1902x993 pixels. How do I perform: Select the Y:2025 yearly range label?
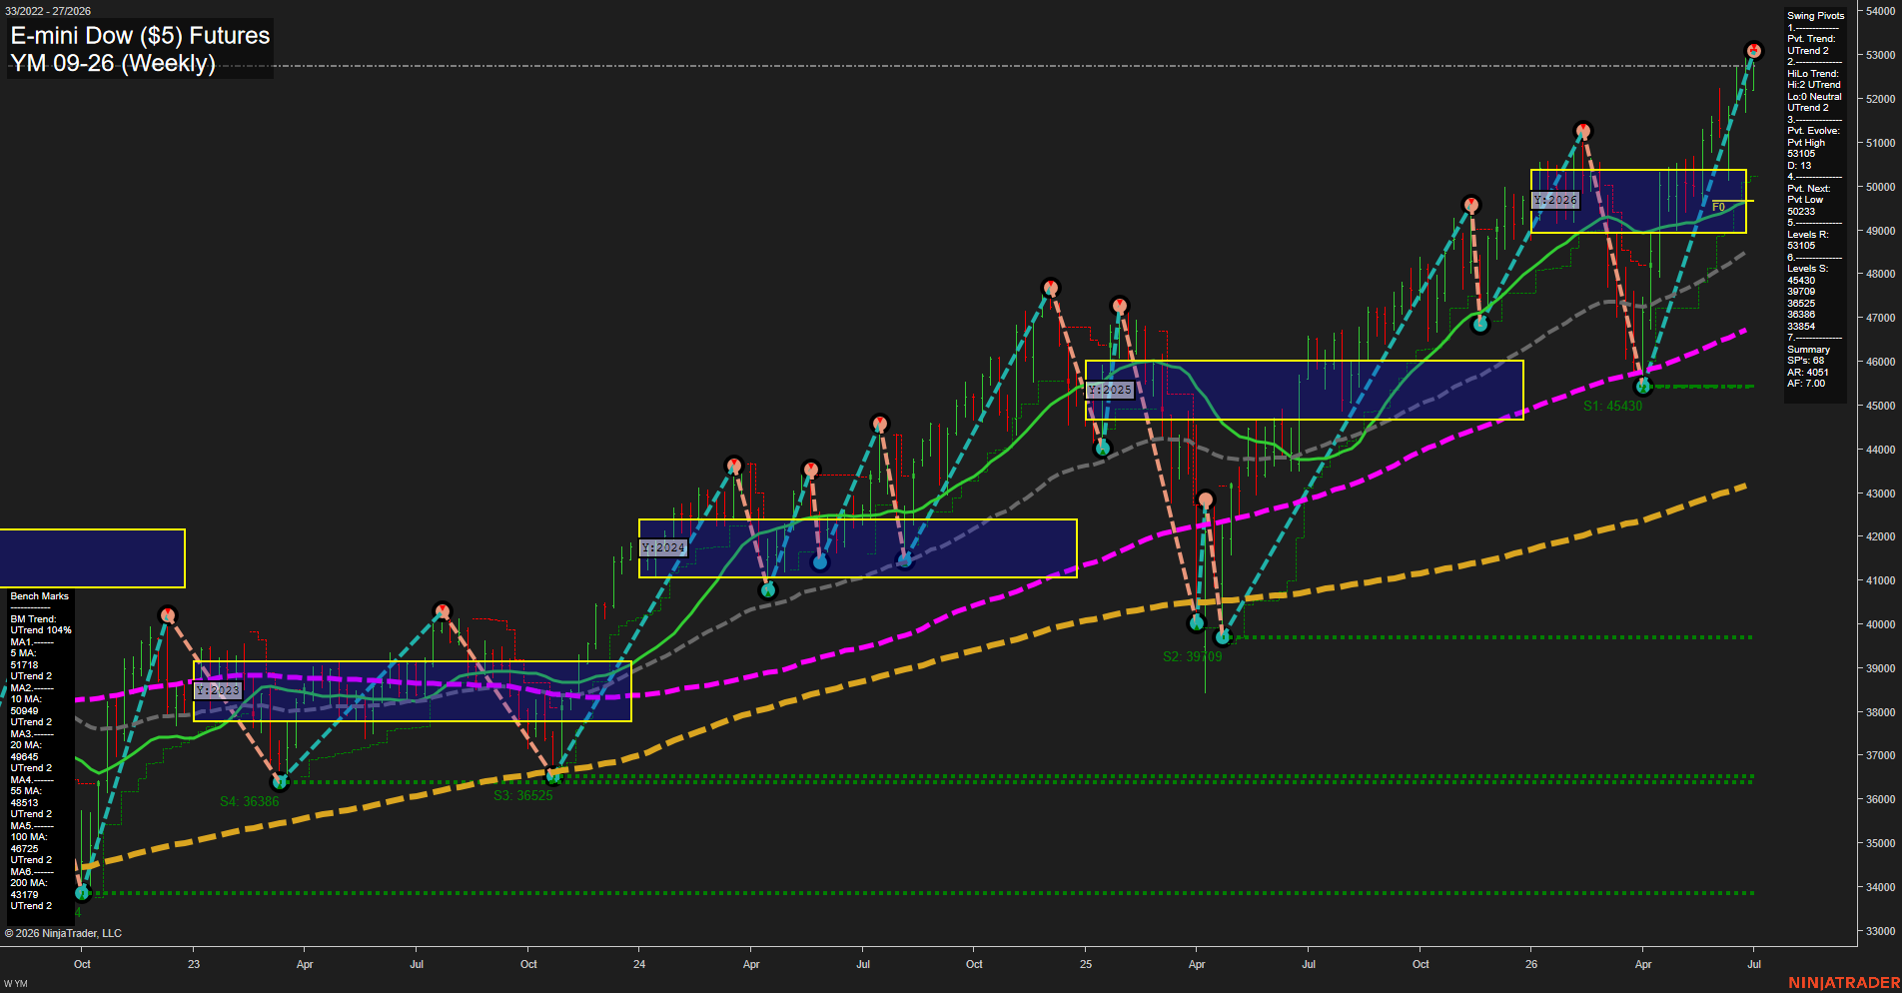1110,390
